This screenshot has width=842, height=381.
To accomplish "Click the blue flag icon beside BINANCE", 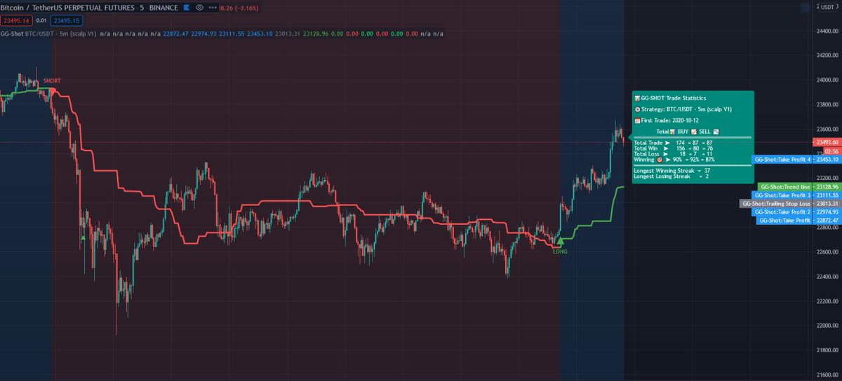I will coord(186,7).
